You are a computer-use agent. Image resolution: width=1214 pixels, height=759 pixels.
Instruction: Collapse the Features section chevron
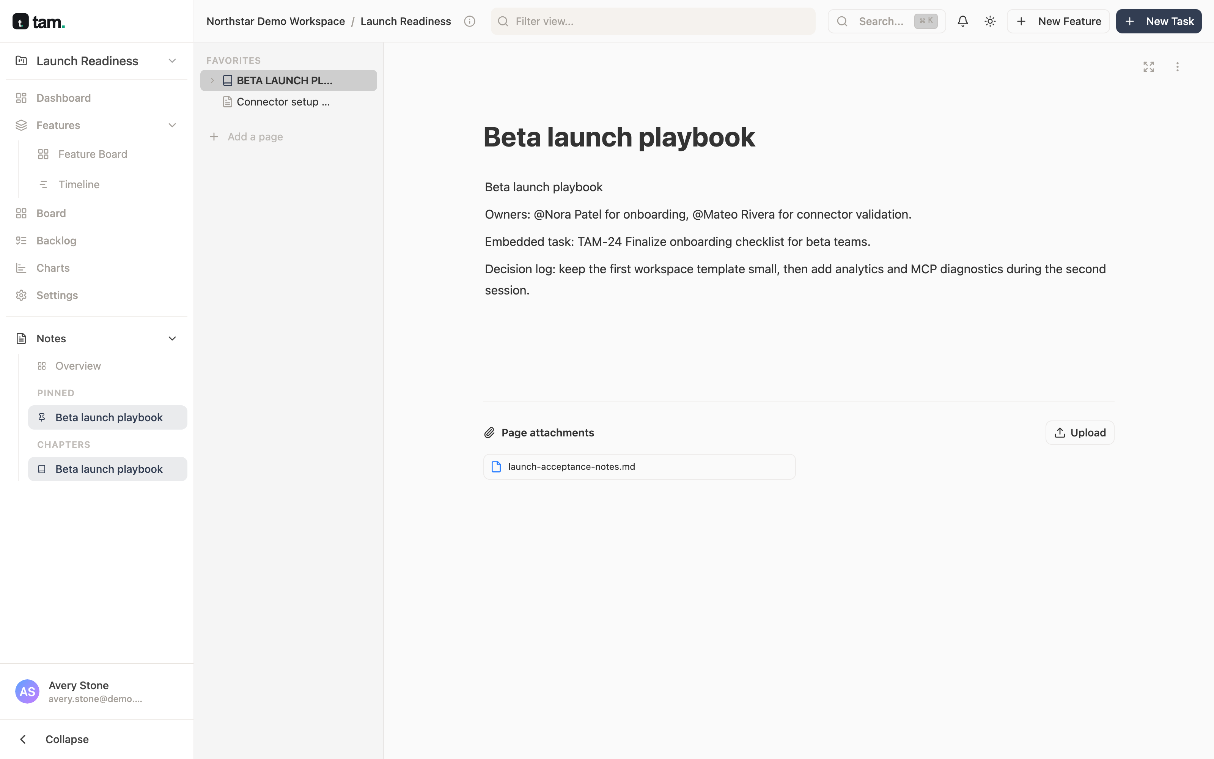click(172, 125)
